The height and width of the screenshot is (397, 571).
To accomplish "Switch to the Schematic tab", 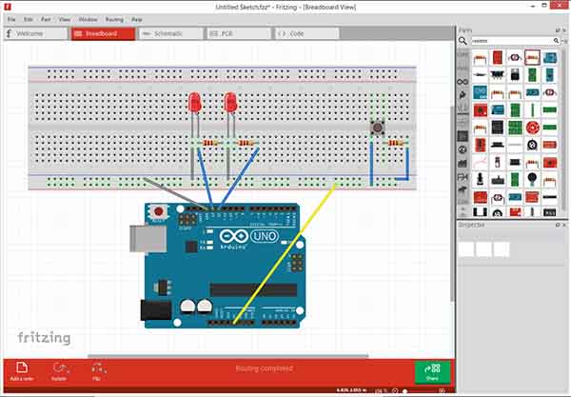I will pos(171,33).
